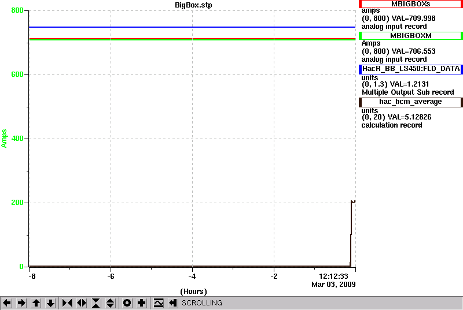Select the hac_bcm_average legend entry

coord(411,102)
